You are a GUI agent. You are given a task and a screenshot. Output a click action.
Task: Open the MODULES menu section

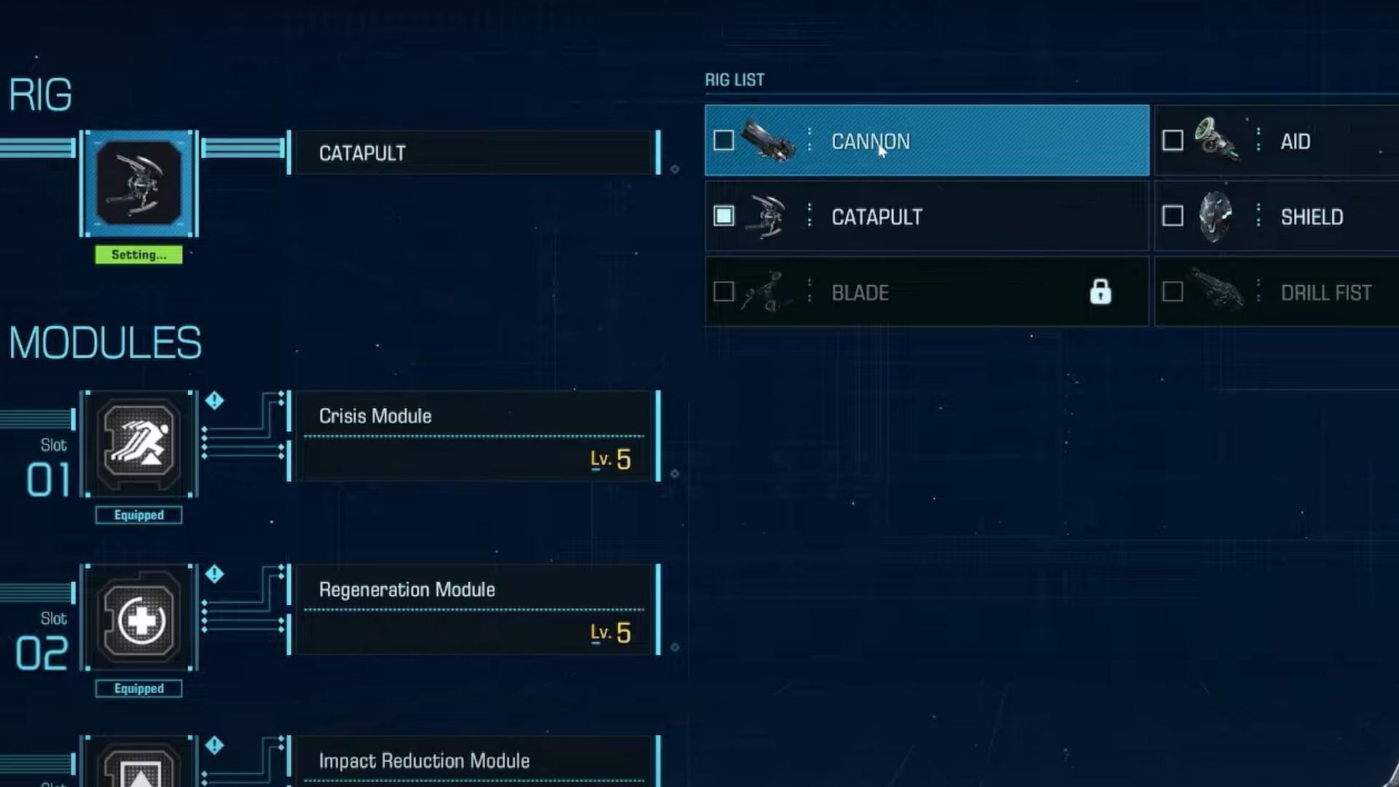(105, 342)
